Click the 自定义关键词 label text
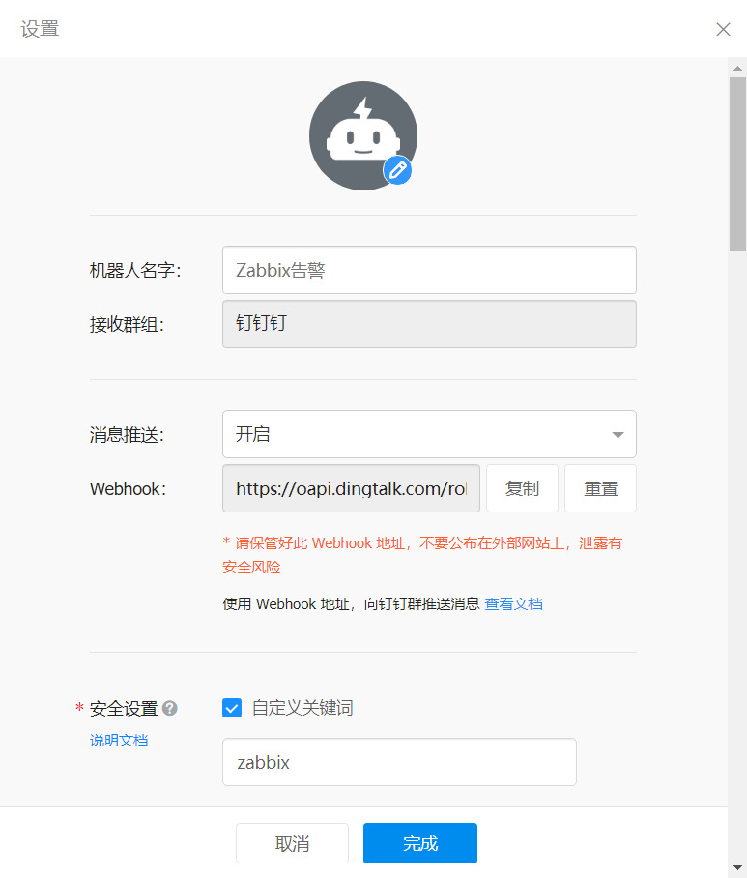 [x=302, y=708]
